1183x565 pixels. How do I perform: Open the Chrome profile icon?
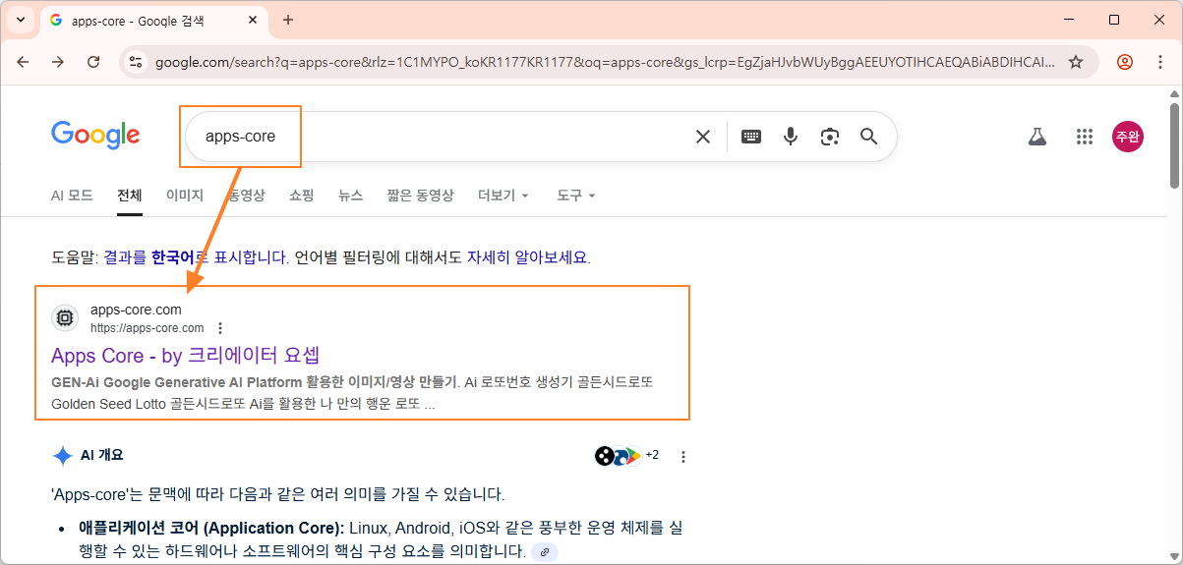(x=1125, y=62)
